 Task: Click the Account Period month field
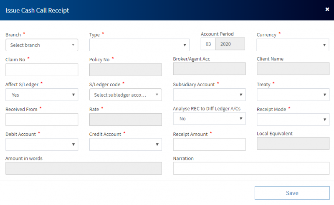[208, 44]
